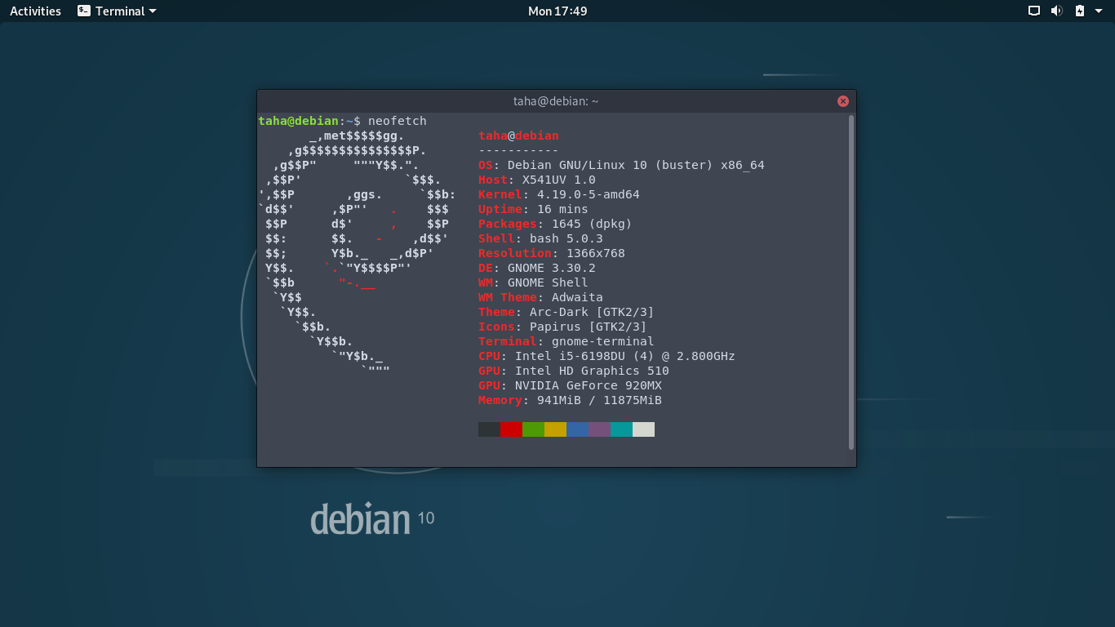
Task: Click the taha@debian shell prompt
Action: pos(309,121)
